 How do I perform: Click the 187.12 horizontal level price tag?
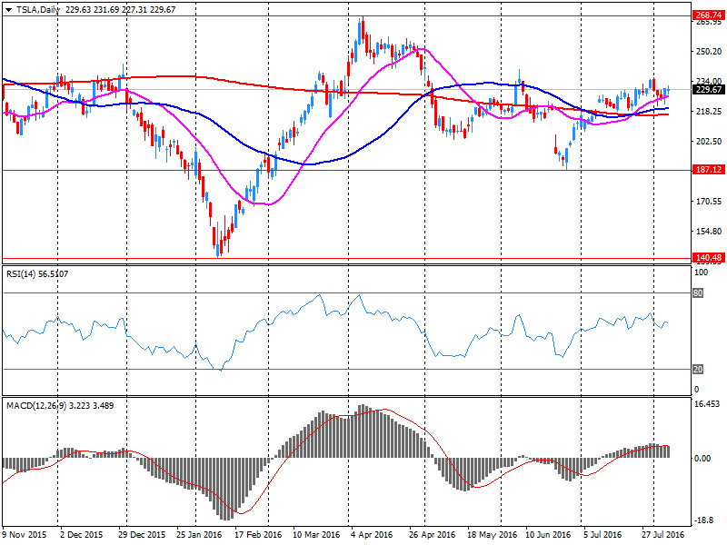[708, 170]
